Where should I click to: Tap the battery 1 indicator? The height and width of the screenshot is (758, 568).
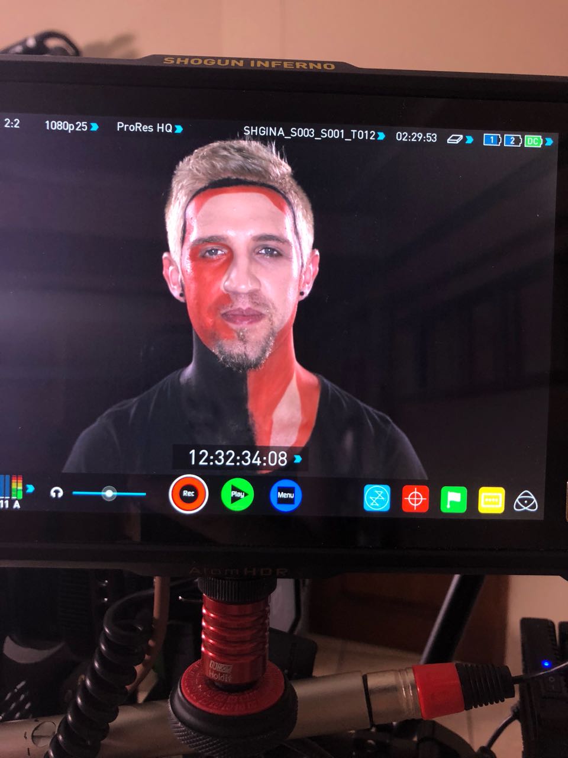pyautogui.click(x=492, y=140)
